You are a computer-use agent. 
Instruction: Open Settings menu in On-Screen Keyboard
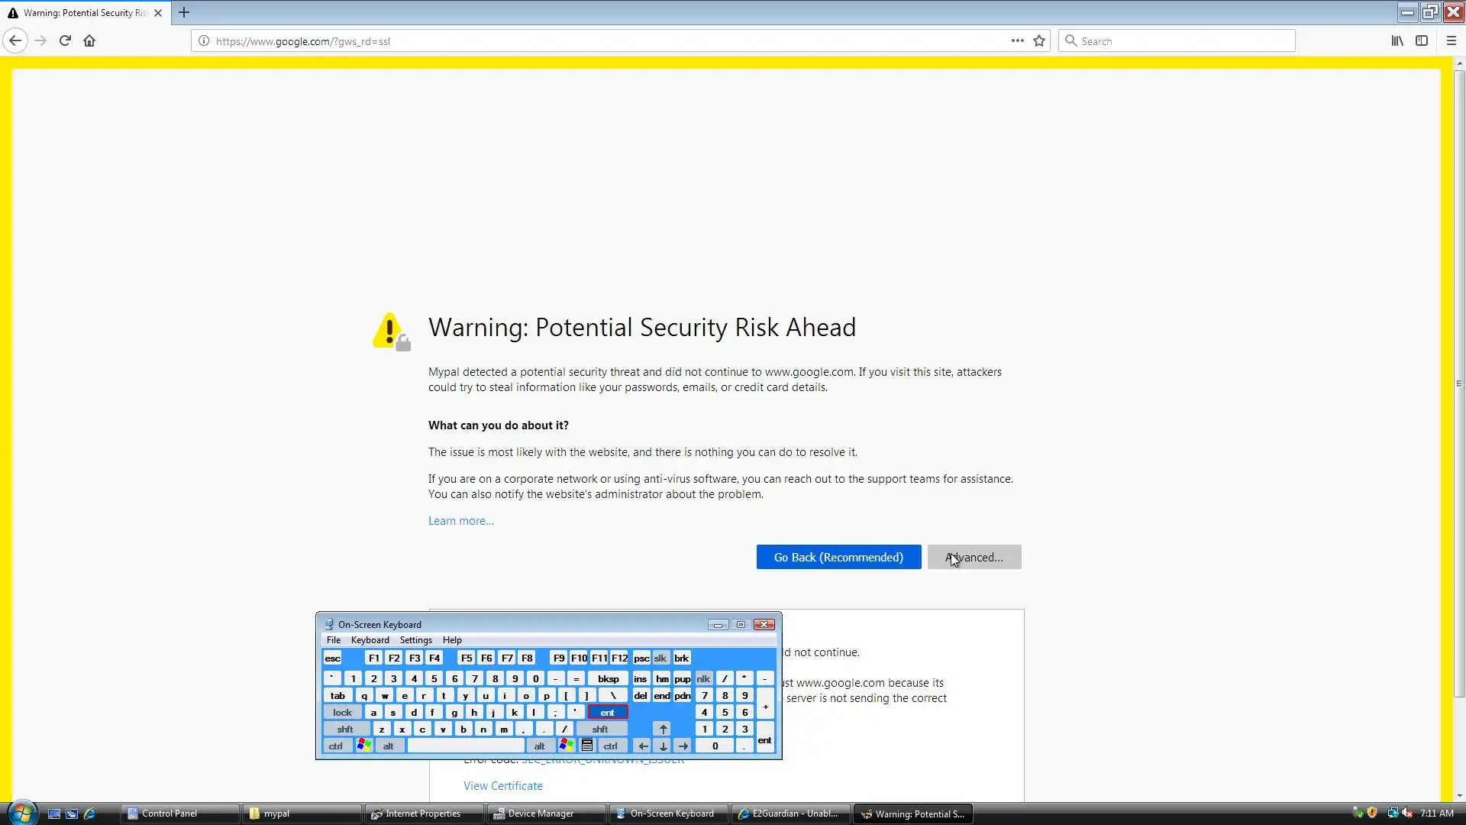[x=415, y=640]
